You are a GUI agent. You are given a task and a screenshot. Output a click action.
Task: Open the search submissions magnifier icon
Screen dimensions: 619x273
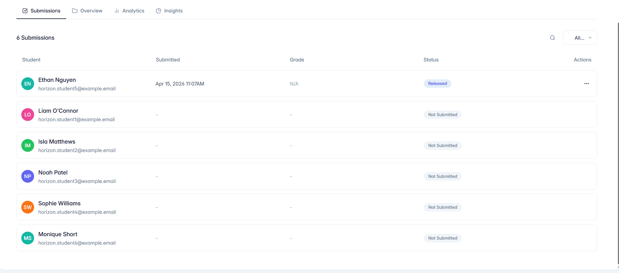click(552, 38)
